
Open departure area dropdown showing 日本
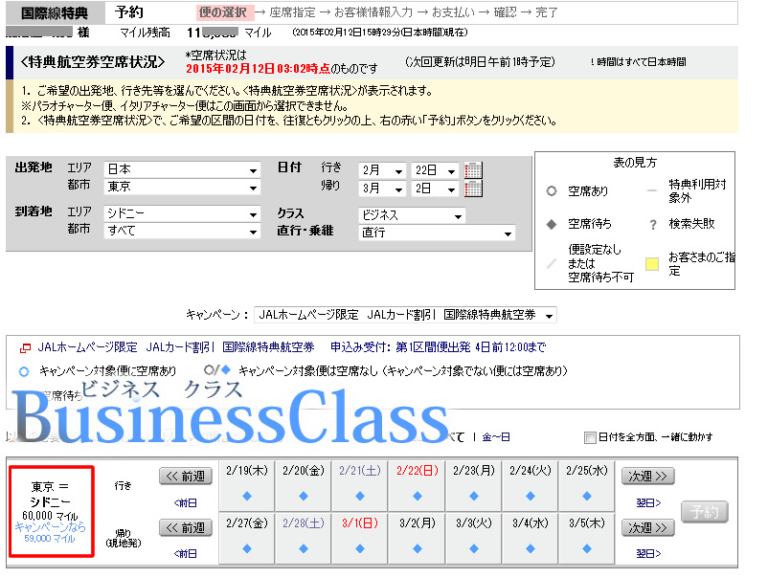(182, 169)
